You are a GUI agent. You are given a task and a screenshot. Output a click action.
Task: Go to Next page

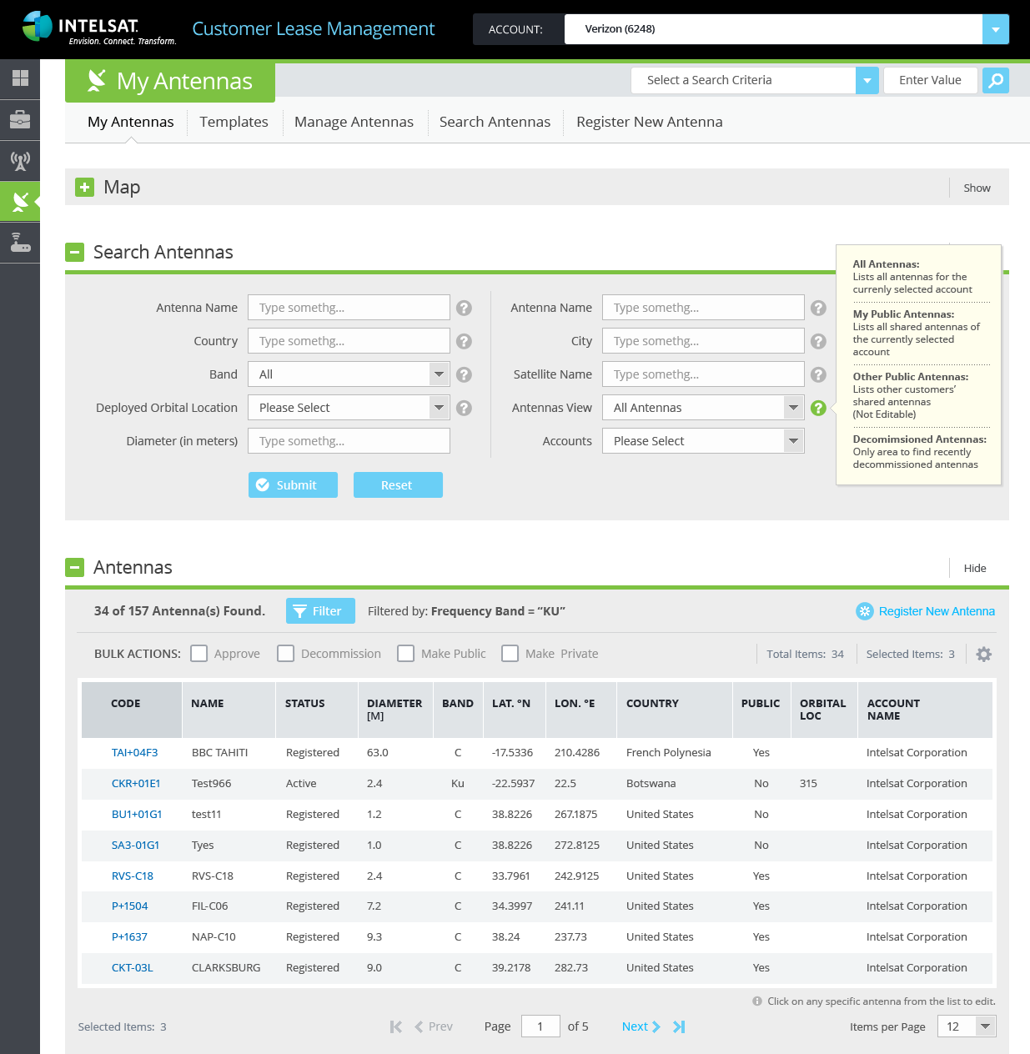(x=641, y=1026)
